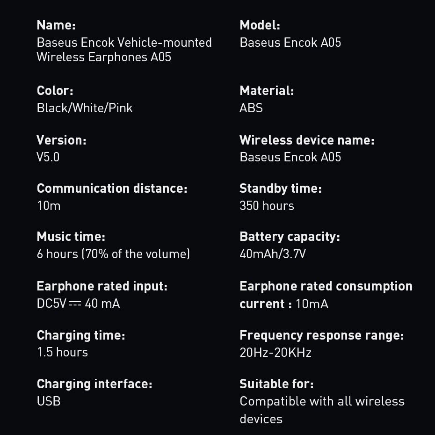Click the "Model:" heading label
Screen dimensions: 435x435
coord(260,25)
